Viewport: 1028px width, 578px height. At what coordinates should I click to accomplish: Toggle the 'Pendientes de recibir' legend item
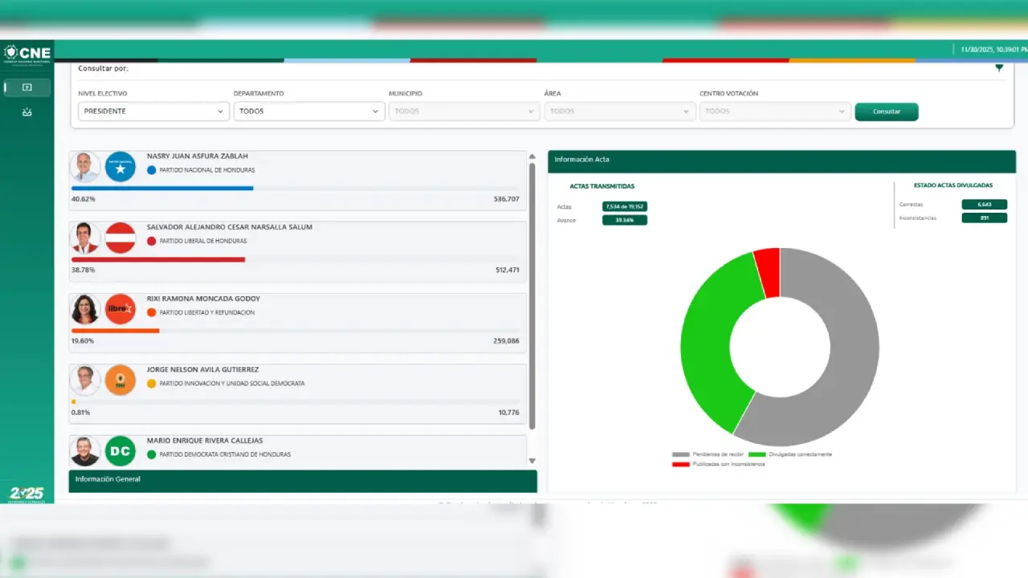(708, 454)
